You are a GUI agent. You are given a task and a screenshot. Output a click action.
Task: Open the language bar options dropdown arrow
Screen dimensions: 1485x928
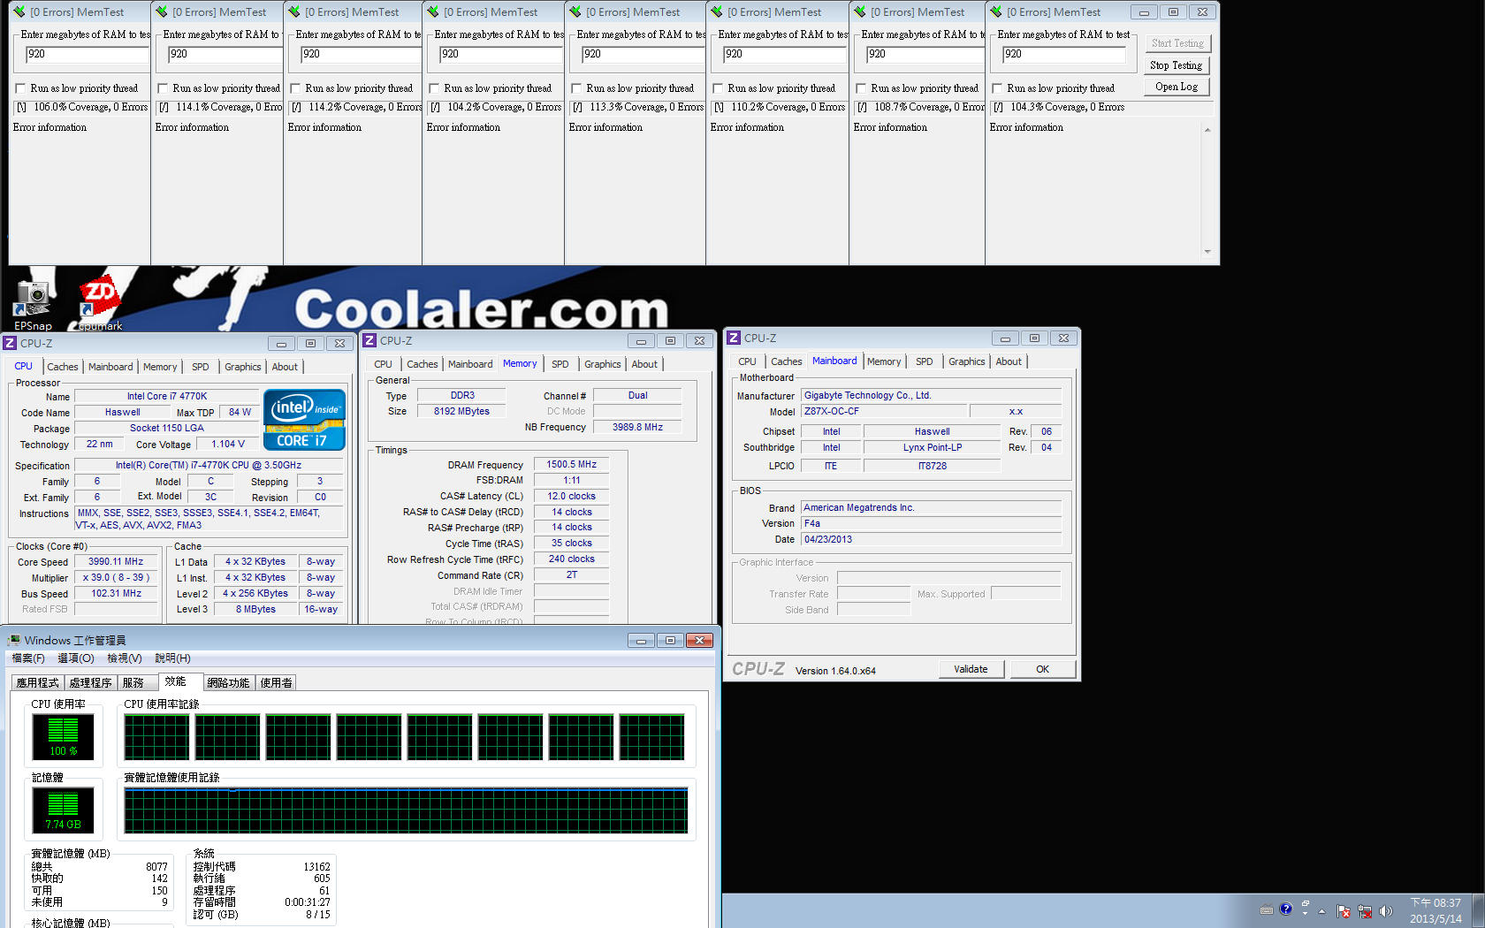coord(1305,914)
